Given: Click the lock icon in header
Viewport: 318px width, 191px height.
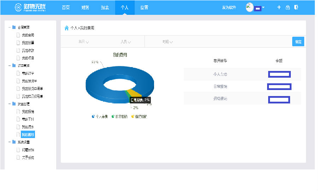Looking at the screenshot, I should [x=288, y=7].
